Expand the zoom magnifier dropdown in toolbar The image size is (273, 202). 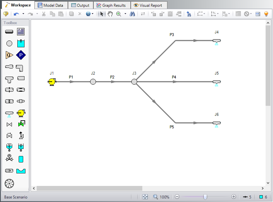pyautogui.click(x=125, y=14)
